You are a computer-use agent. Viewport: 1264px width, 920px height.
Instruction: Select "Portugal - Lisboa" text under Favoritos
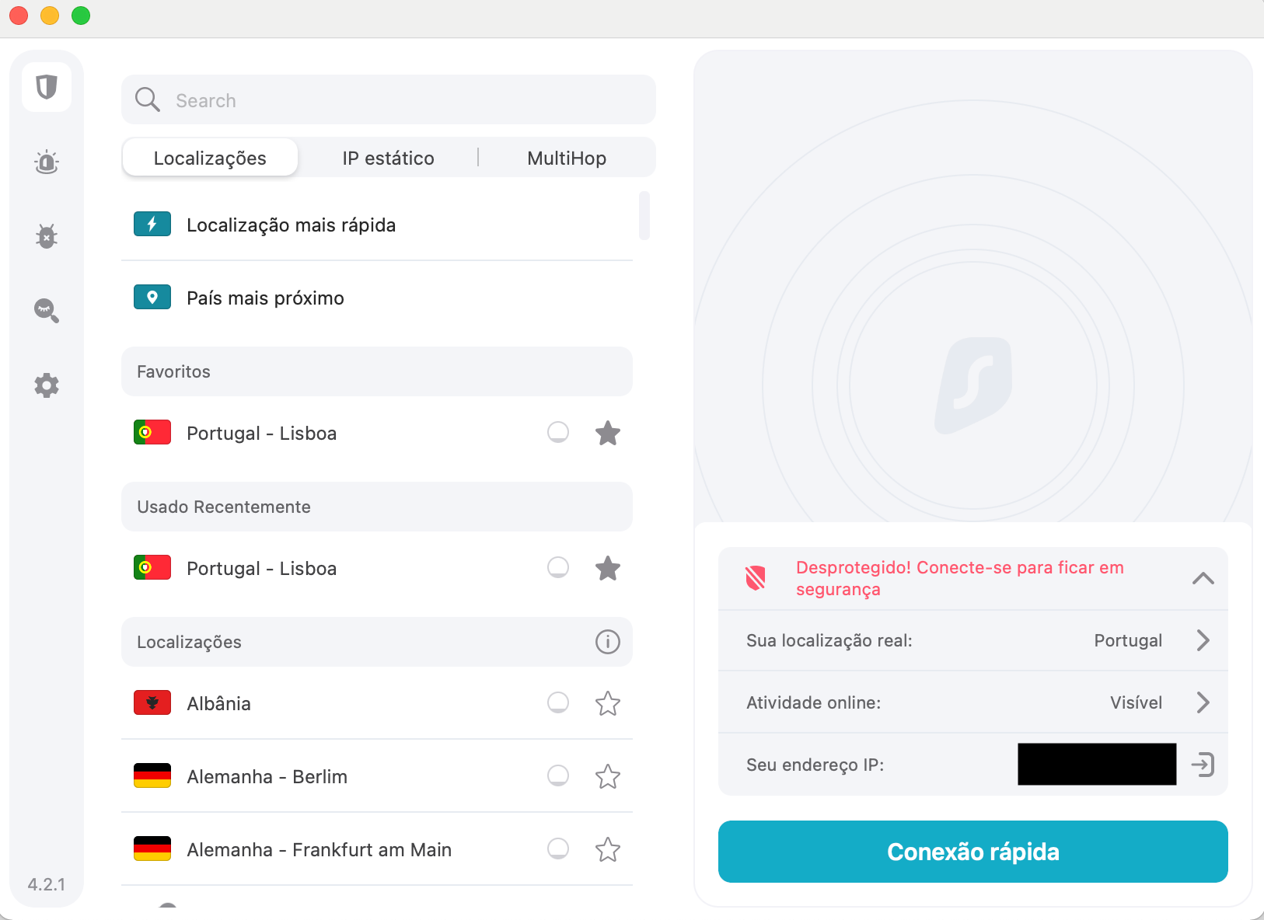(x=262, y=433)
